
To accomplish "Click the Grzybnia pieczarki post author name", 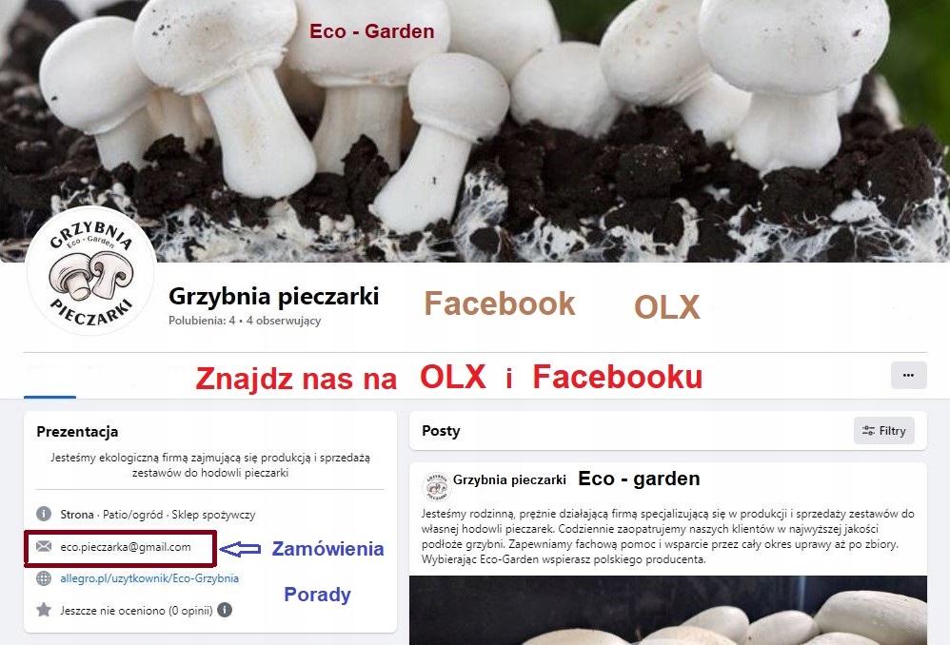I will 509,479.
